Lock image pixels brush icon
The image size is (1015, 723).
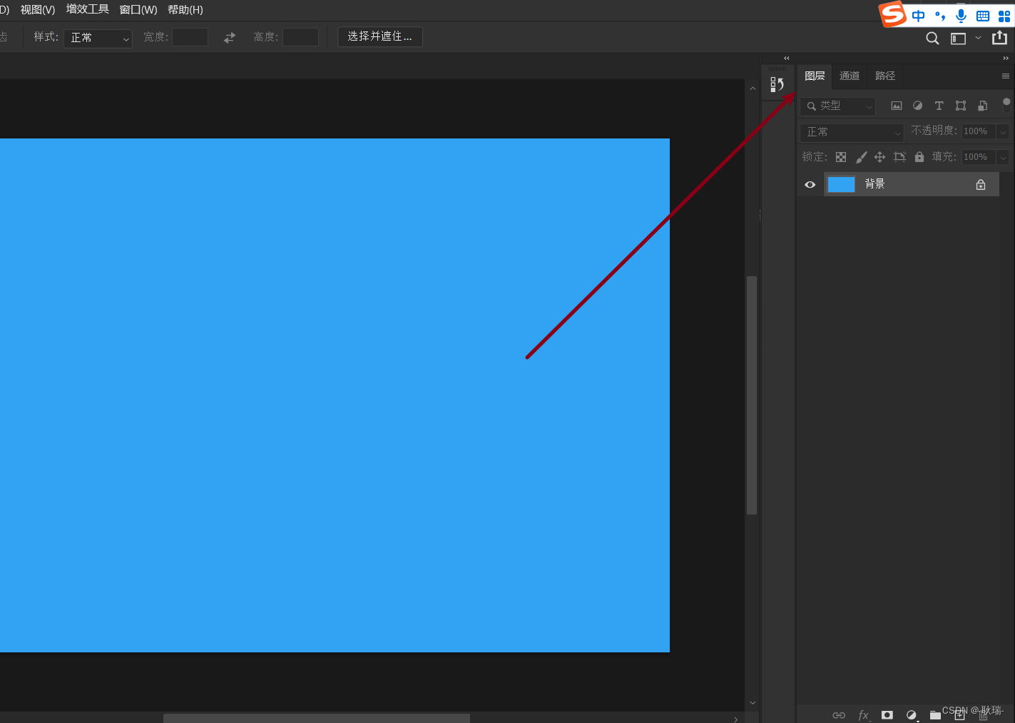(861, 157)
